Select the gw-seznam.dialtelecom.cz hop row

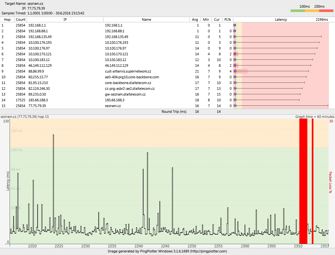[125, 94]
